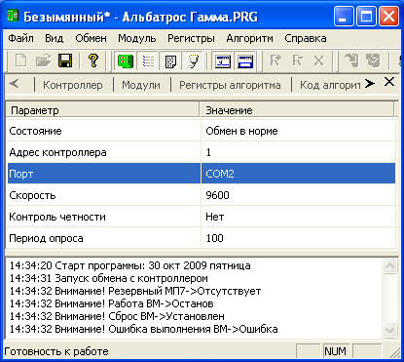The width and height of the screenshot is (404, 362).
Task: Toggle the window-with-graph toolbar button
Action: pyautogui.click(x=223, y=61)
